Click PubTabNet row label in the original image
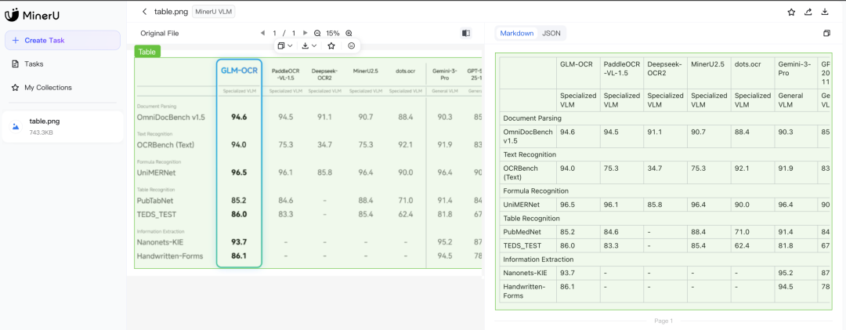 (x=154, y=201)
